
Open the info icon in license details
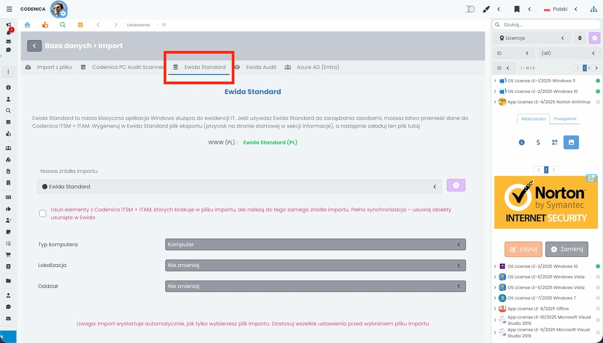click(522, 142)
